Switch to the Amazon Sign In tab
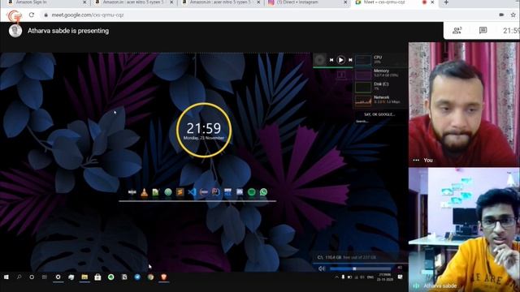This screenshot has height=292, width=520. click(x=46, y=2)
